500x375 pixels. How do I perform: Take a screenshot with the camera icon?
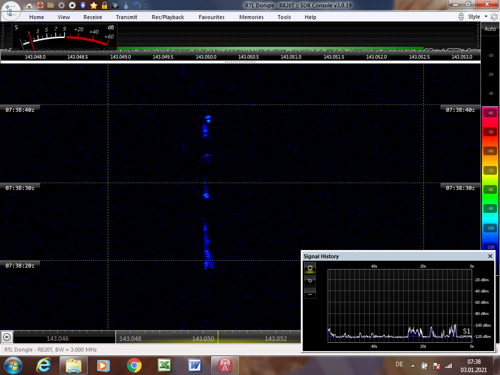[115, 5]
